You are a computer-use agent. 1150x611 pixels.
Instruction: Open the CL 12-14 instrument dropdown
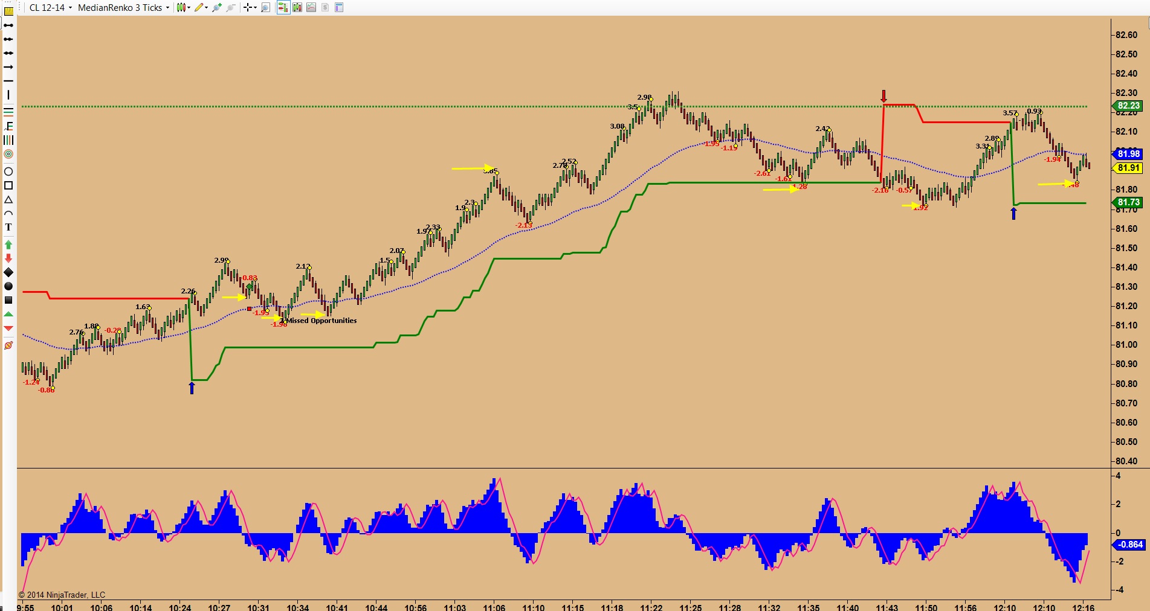(51, 8)
